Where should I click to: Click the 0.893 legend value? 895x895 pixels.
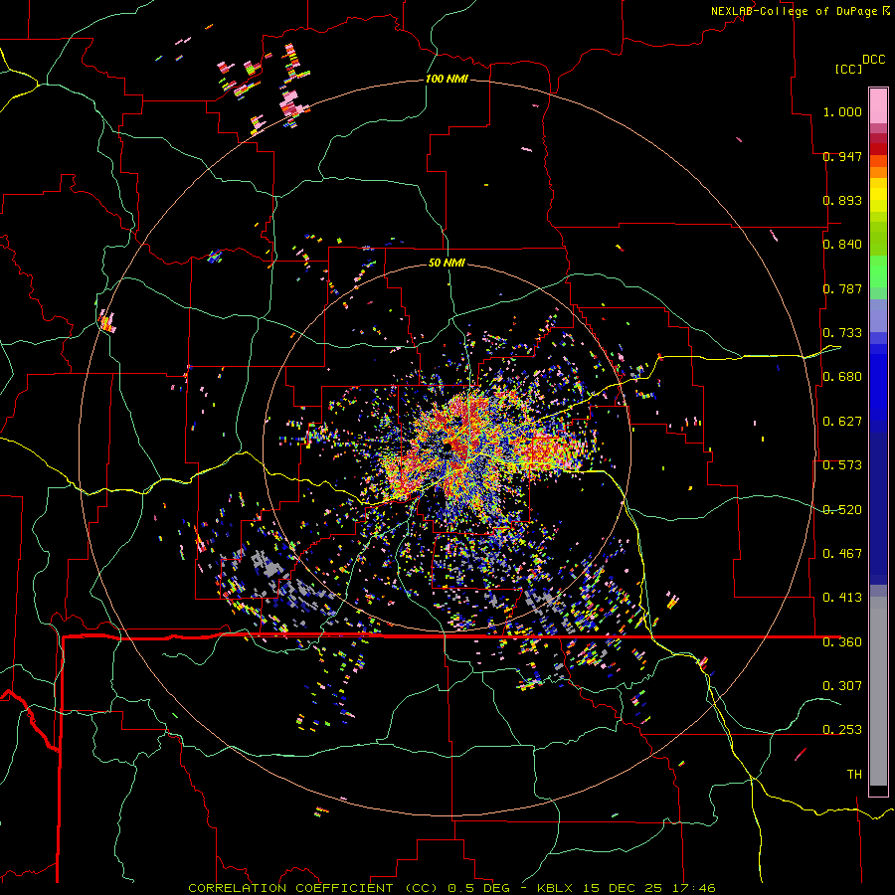(x=842, y=200)
